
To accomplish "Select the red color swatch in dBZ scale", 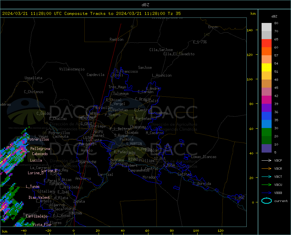I will tap(266, 43).
